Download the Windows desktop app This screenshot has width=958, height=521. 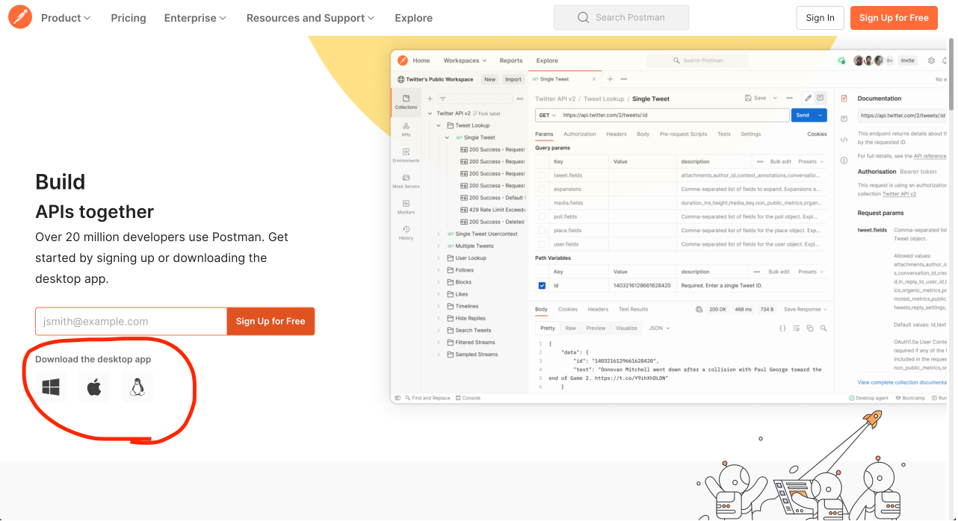(x=51, y=387)
